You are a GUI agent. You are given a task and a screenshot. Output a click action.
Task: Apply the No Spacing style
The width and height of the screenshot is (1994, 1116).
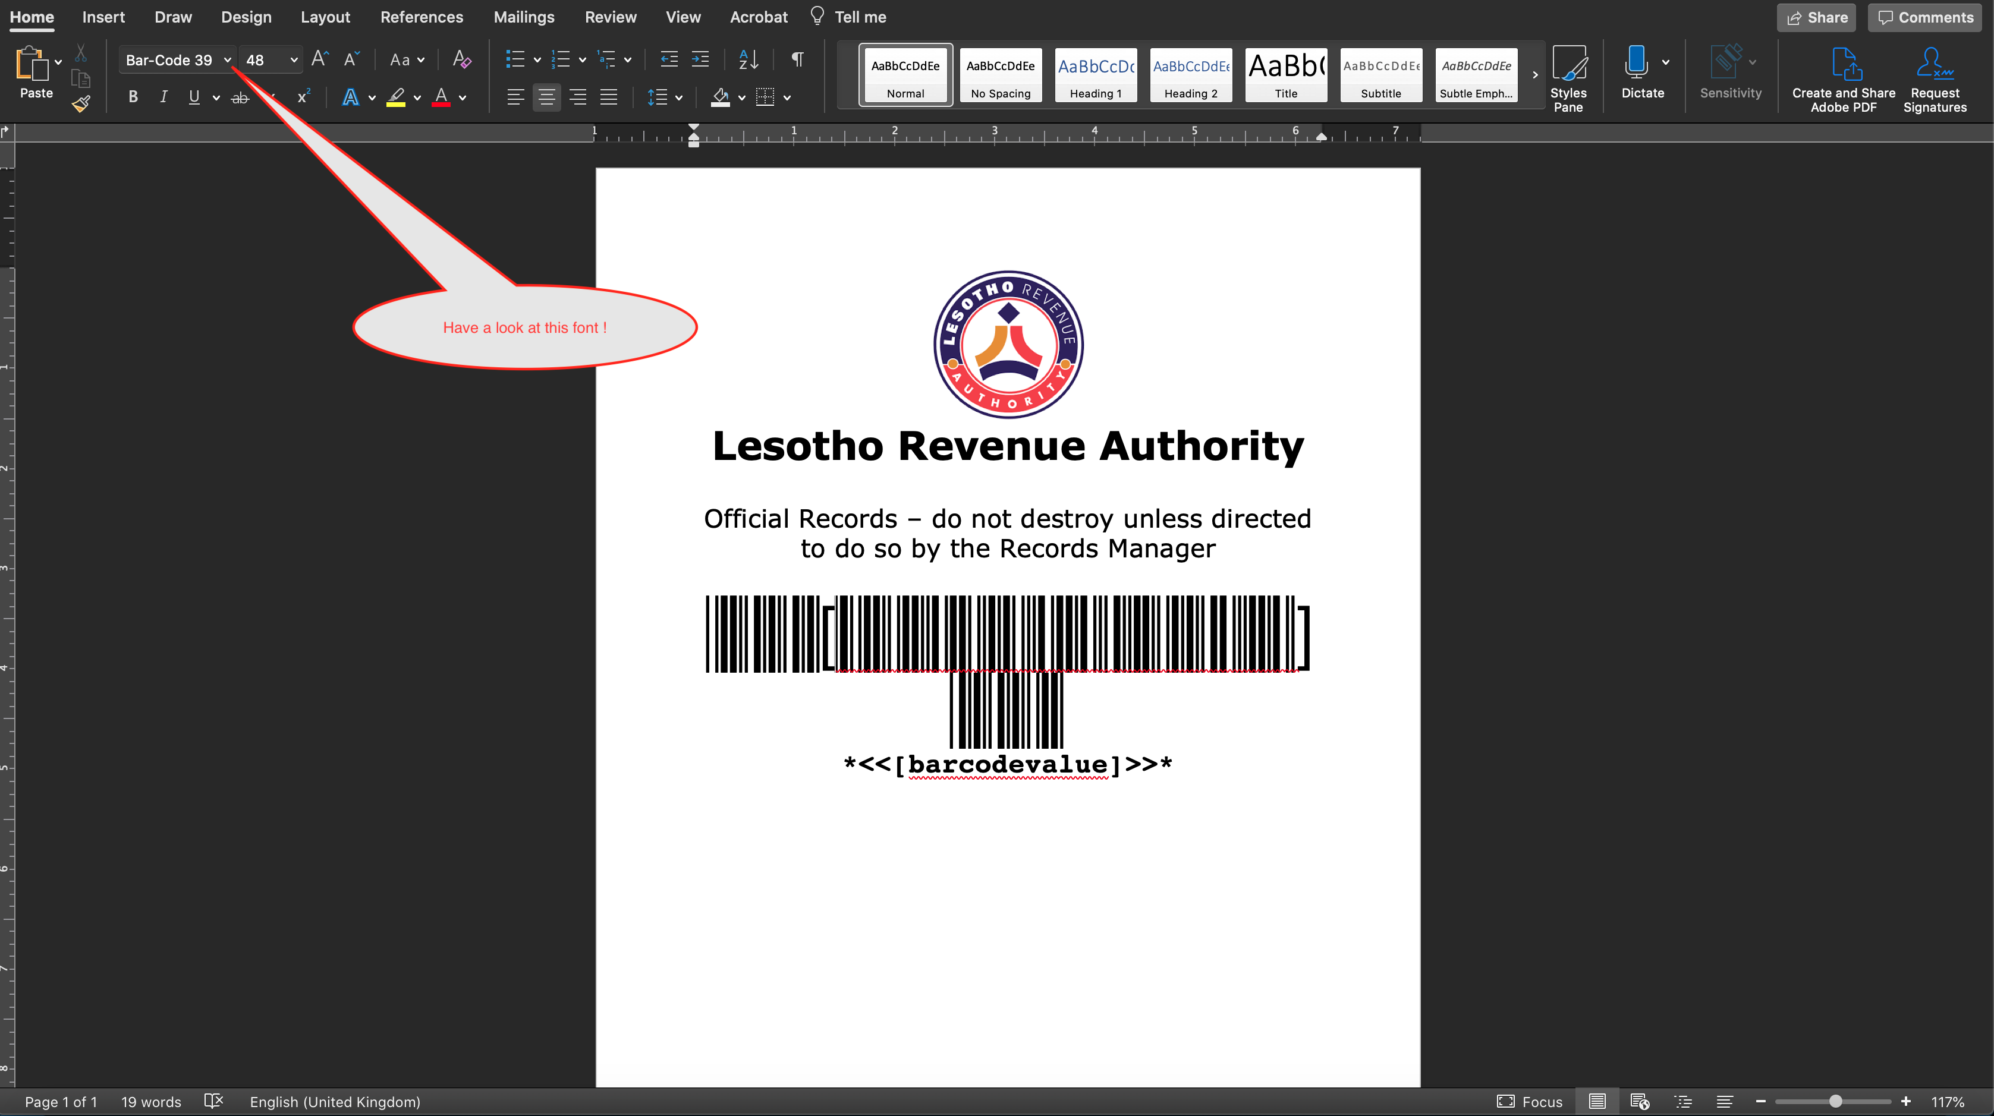pyautogui.click(x=1000, y=74)
